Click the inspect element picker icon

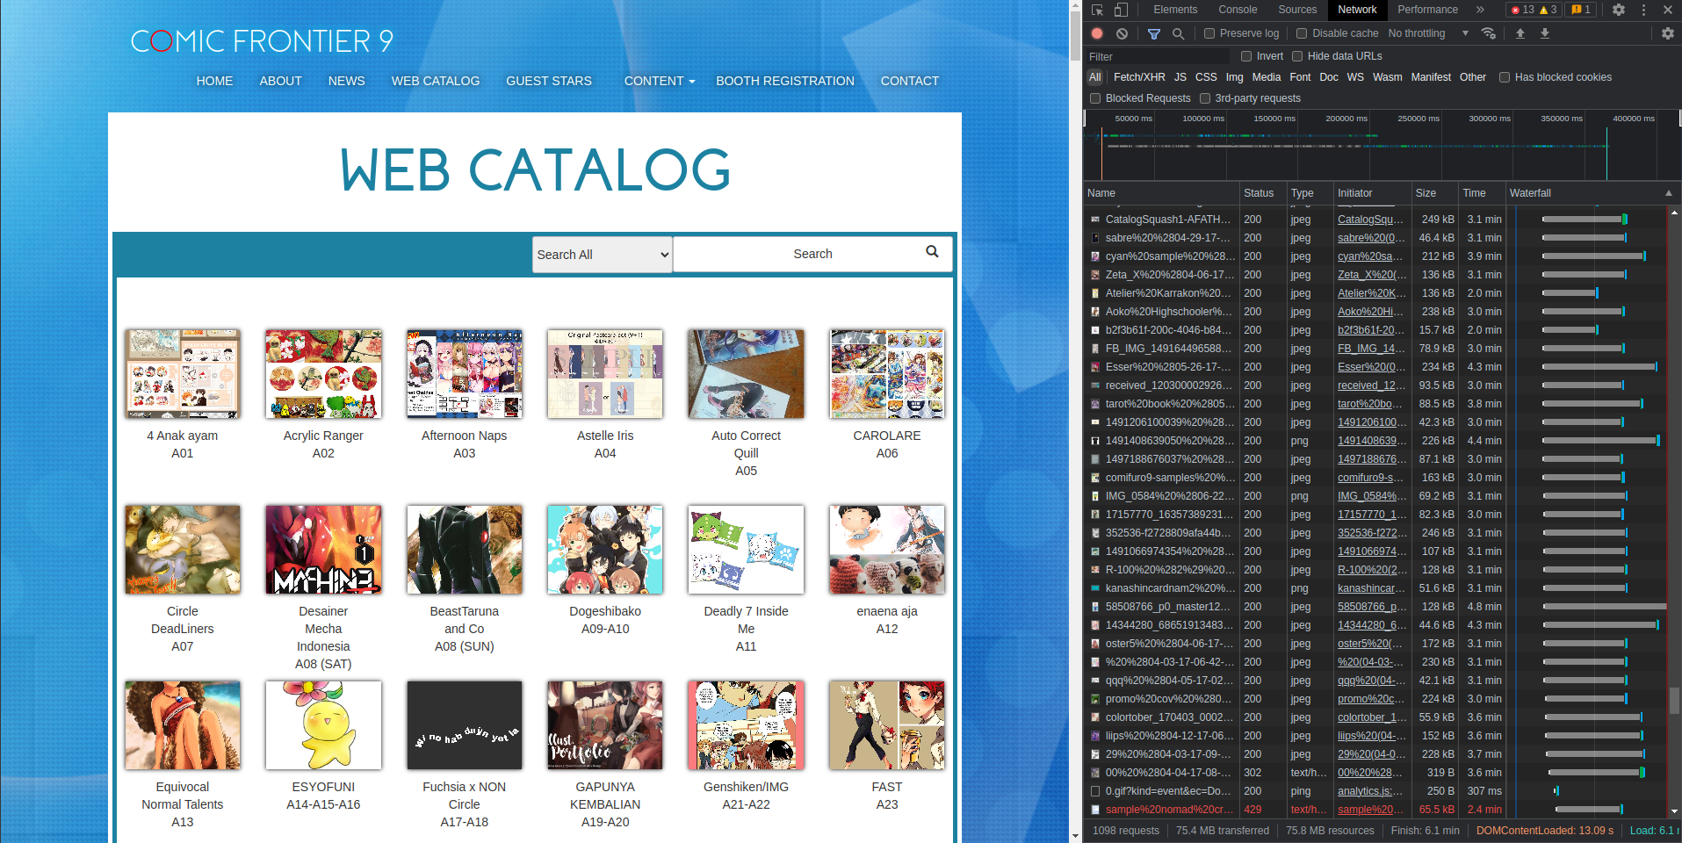coord(1097,10)
